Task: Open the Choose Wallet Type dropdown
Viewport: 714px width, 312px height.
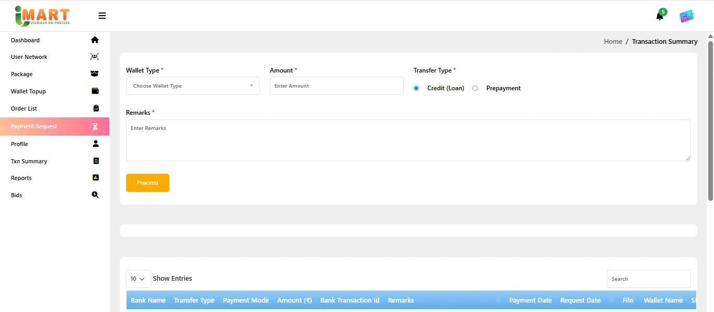Action: (x=192, y=86)
